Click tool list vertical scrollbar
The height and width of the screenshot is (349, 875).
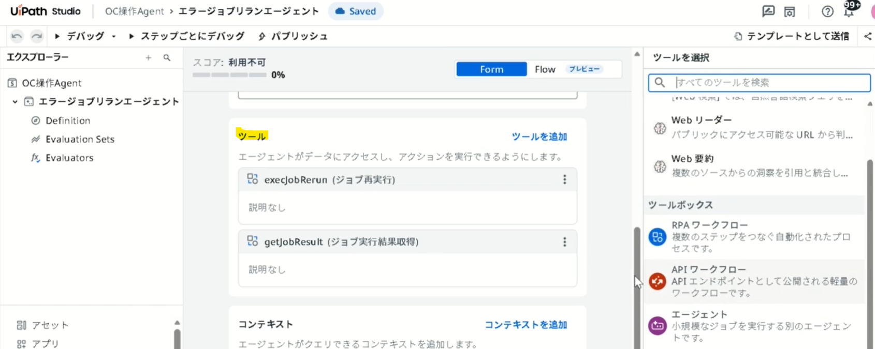pyautogui.click(x=870, y=253)
